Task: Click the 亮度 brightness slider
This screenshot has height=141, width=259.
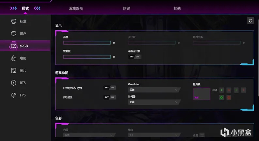Action: [x=87, y=43]
